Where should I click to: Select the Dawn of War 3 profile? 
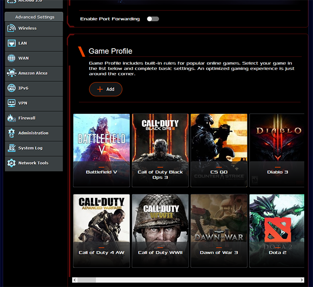[x=219, y=231]
